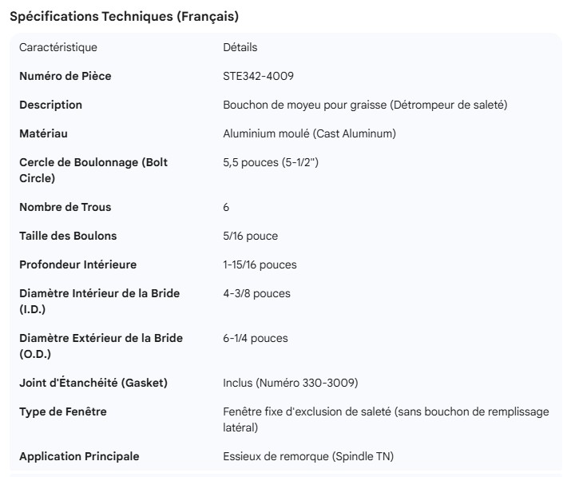
Task: Click the Nombre de Trous label
Action: pyautogui.click(x=65, y=207)
